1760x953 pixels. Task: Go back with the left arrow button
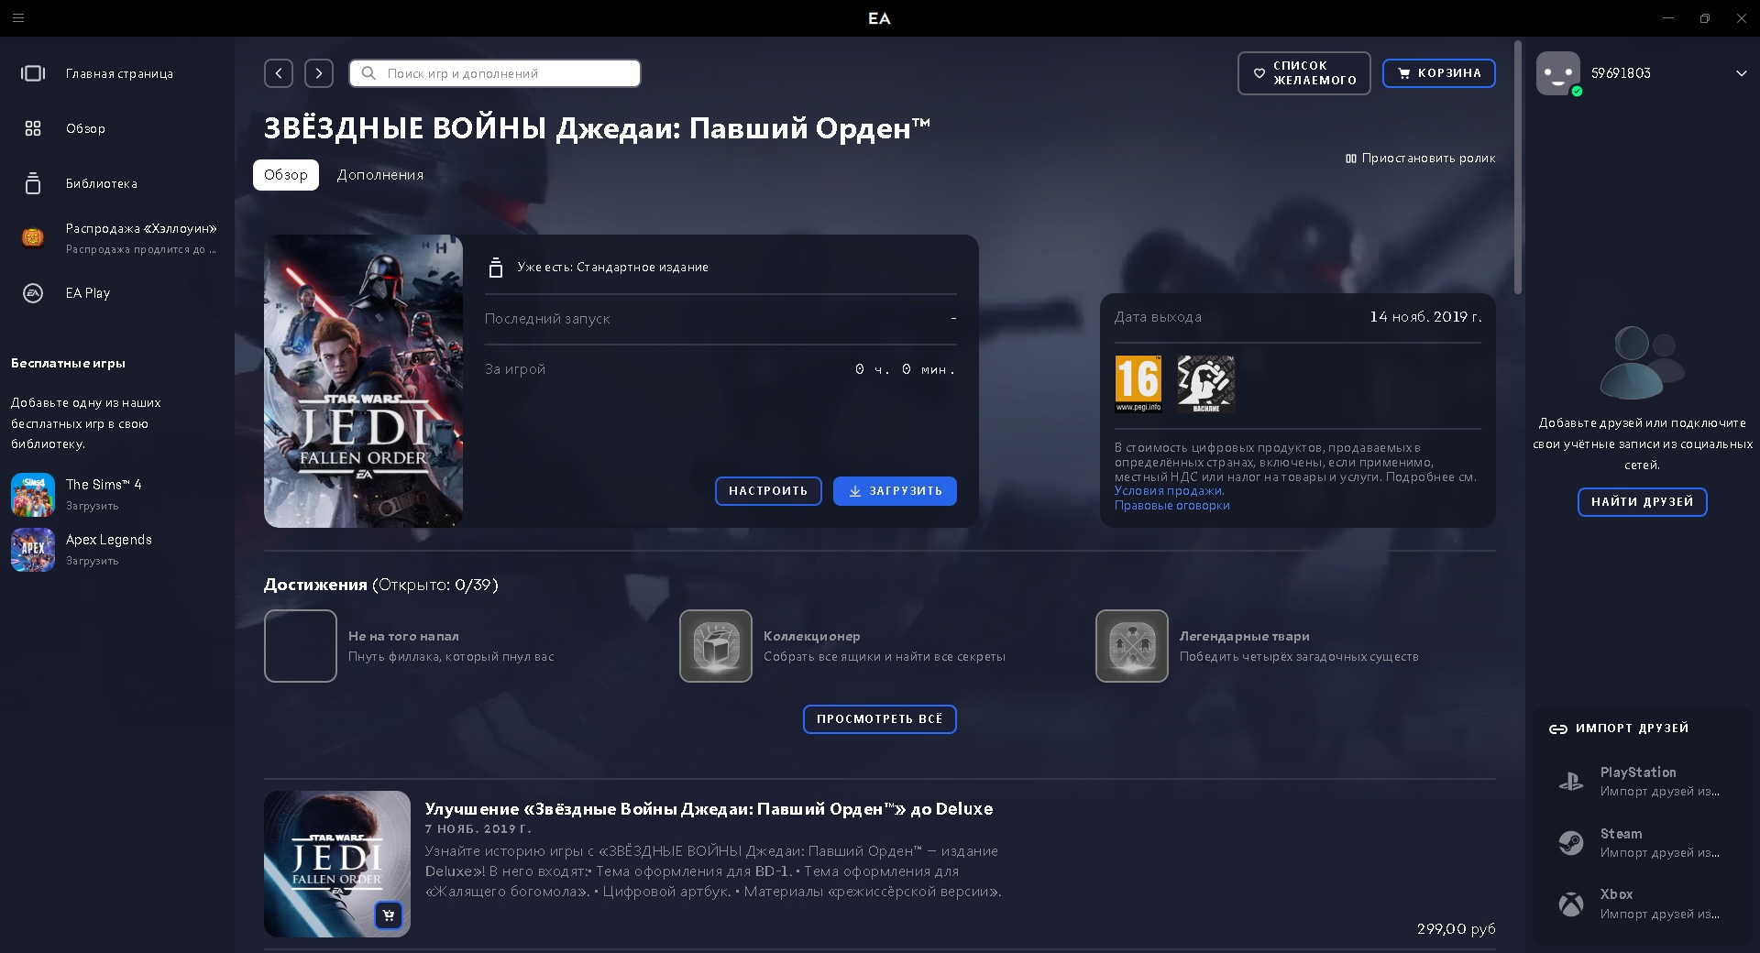coord(279,73)
